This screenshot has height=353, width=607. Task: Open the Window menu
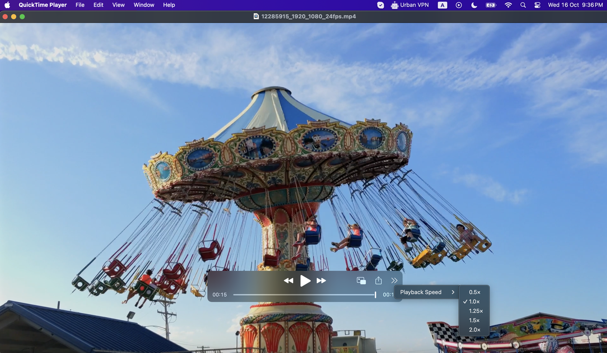click(x=144, y=5)
